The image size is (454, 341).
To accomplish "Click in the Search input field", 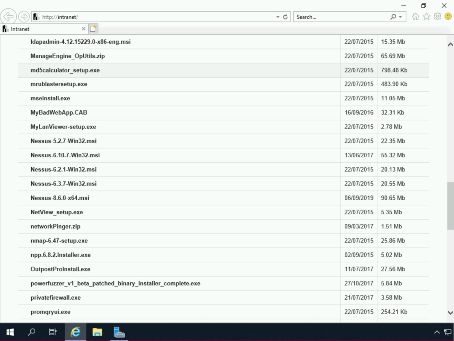I will tap(342, 17).
